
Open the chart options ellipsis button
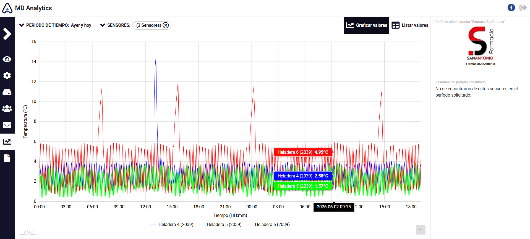421,230
